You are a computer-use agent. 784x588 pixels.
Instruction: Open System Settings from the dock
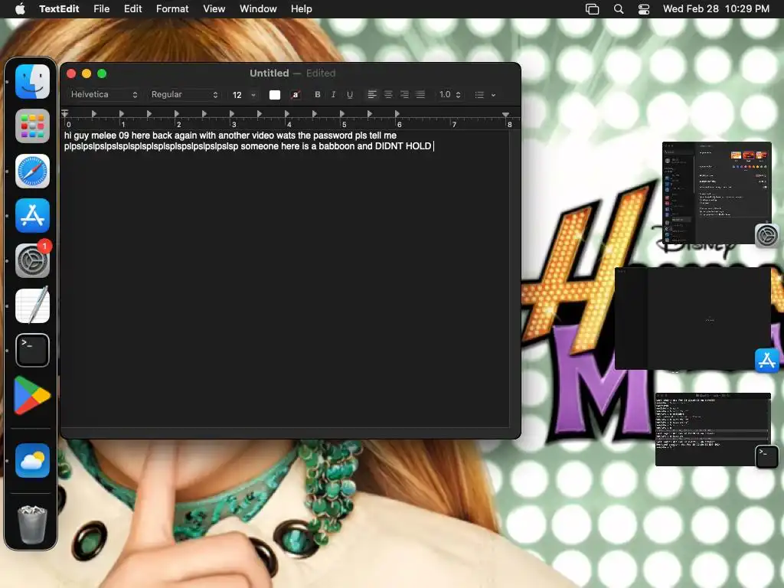click(32, 260)
